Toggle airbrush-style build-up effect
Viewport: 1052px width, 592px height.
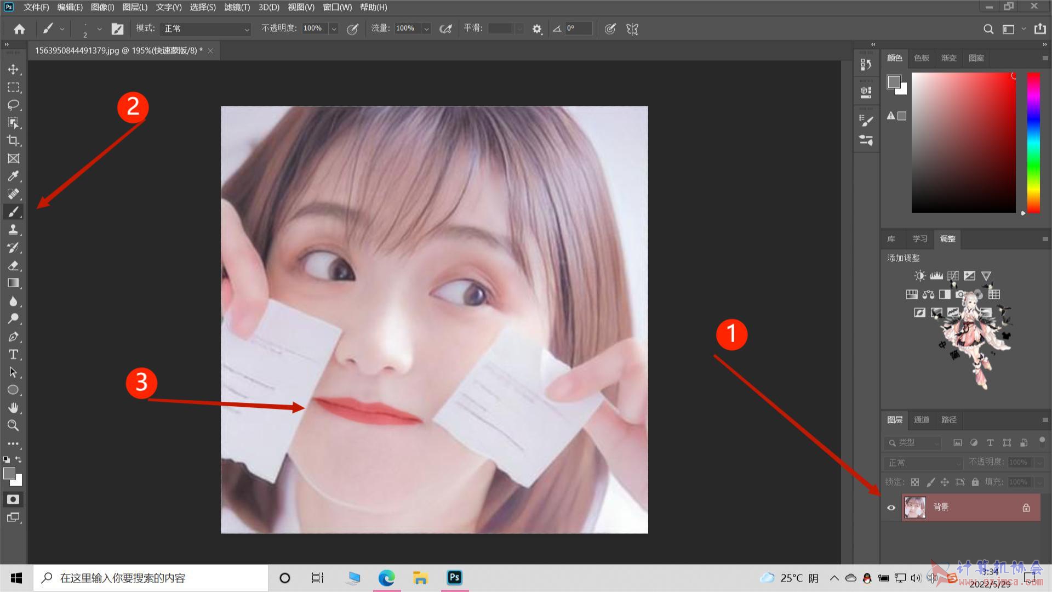(x=445, y=29)
